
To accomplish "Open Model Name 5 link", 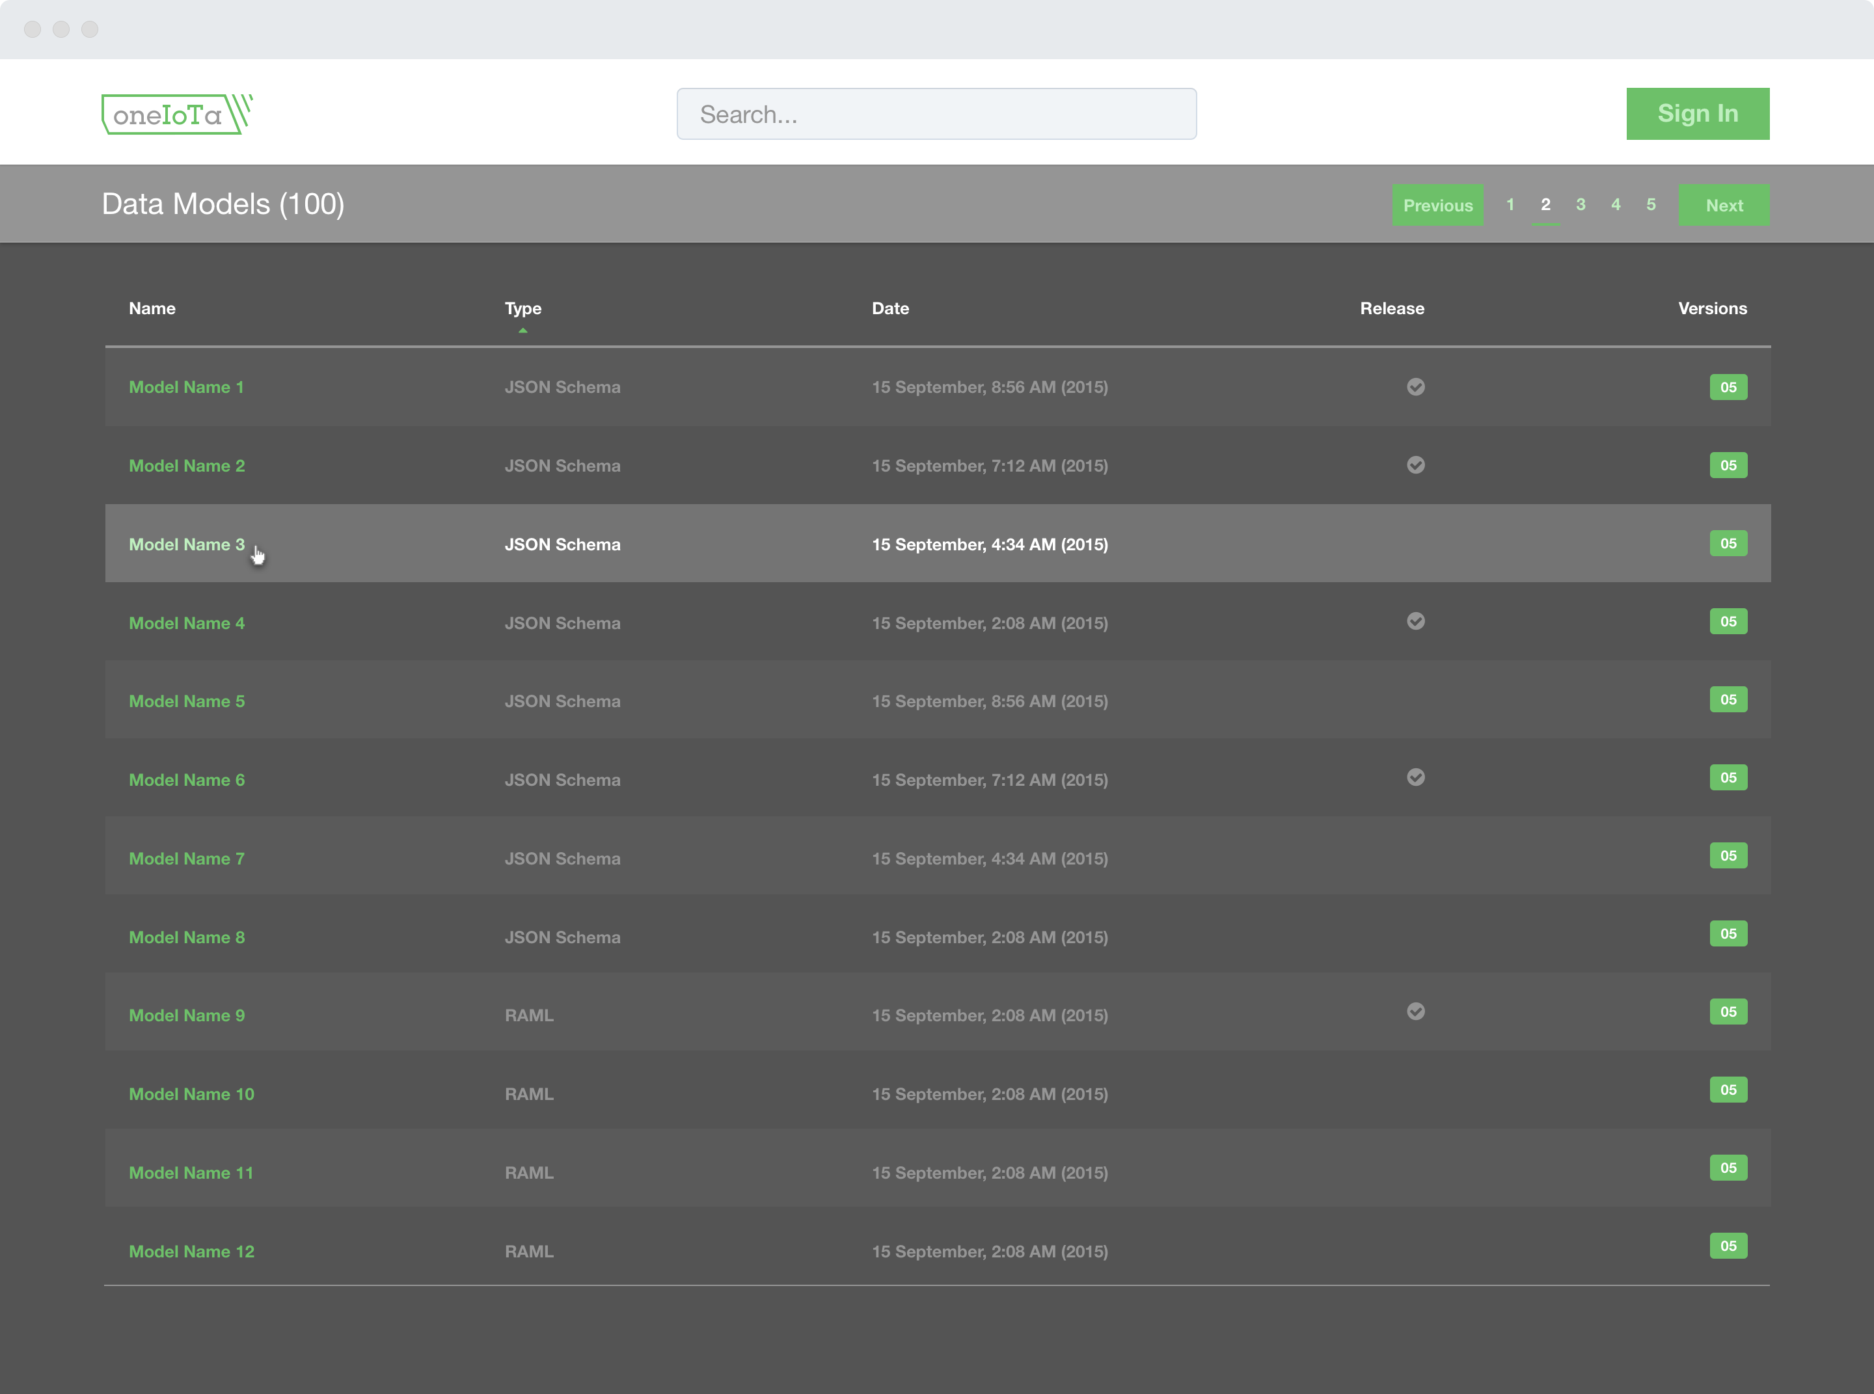I will point(187,701).
